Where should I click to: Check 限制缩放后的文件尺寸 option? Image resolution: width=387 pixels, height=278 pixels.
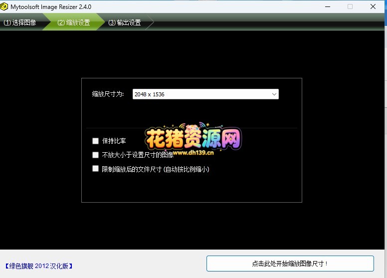(x=95, y=169)
